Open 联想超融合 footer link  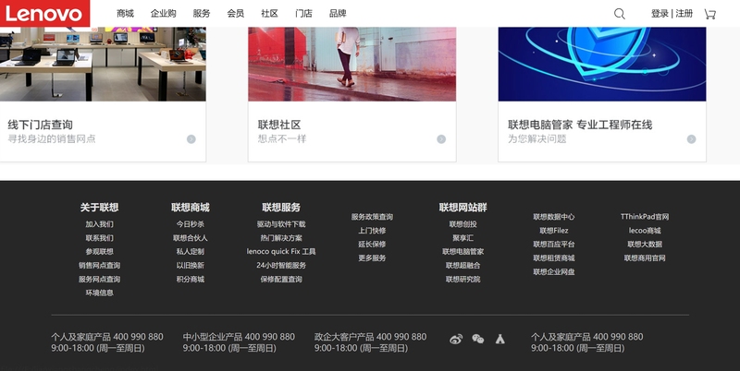tap(463, 265)
